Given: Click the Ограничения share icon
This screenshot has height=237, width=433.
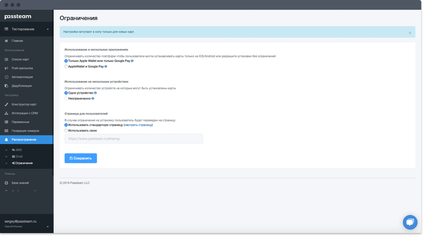Looking at the screenshot, I should [x=13, y=163].
